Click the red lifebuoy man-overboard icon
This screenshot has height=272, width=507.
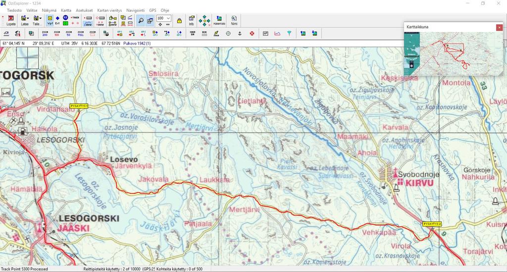pyautogui.click(x=252, y=34)
